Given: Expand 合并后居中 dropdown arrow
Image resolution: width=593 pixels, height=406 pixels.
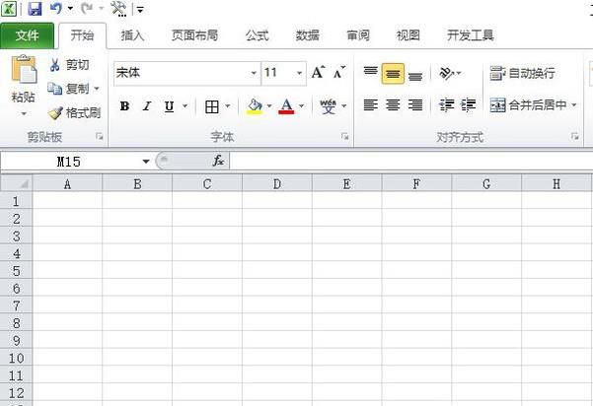Looking at the screenshot, I should [x=574, y=105].
